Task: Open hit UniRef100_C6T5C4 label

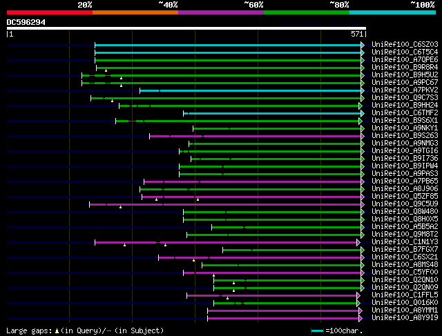Action: [x=405, y=52]
